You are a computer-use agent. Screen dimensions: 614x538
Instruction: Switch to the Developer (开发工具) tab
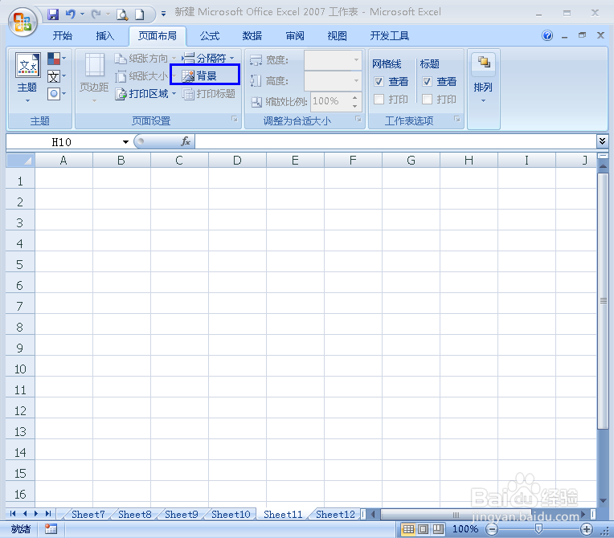(390, 36)
